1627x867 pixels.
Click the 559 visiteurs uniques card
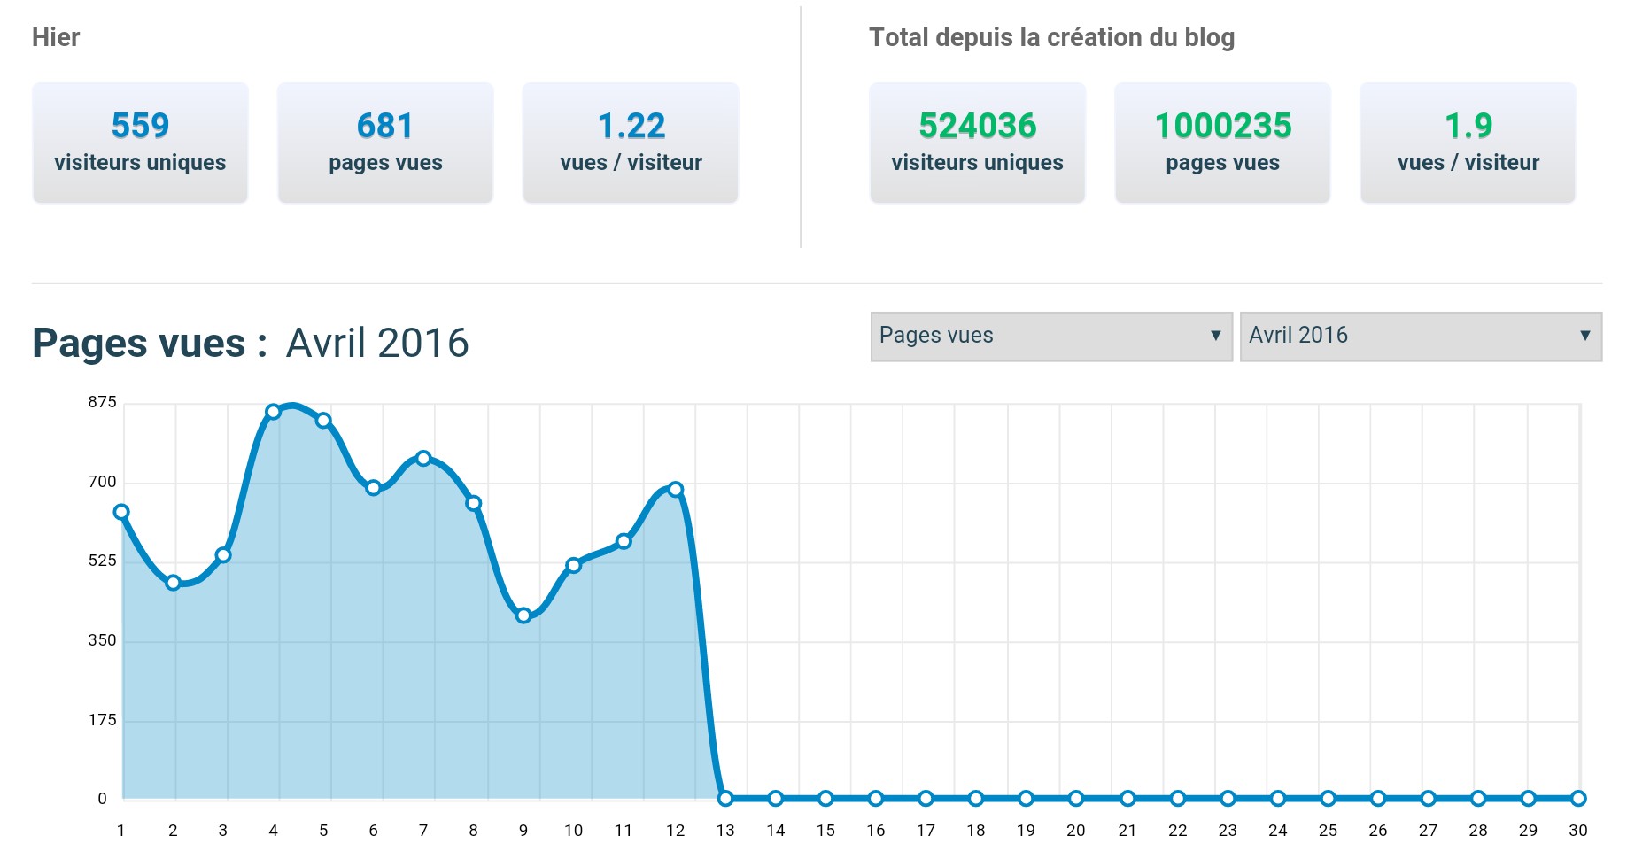pyautogui.click(x=140, y=143)
